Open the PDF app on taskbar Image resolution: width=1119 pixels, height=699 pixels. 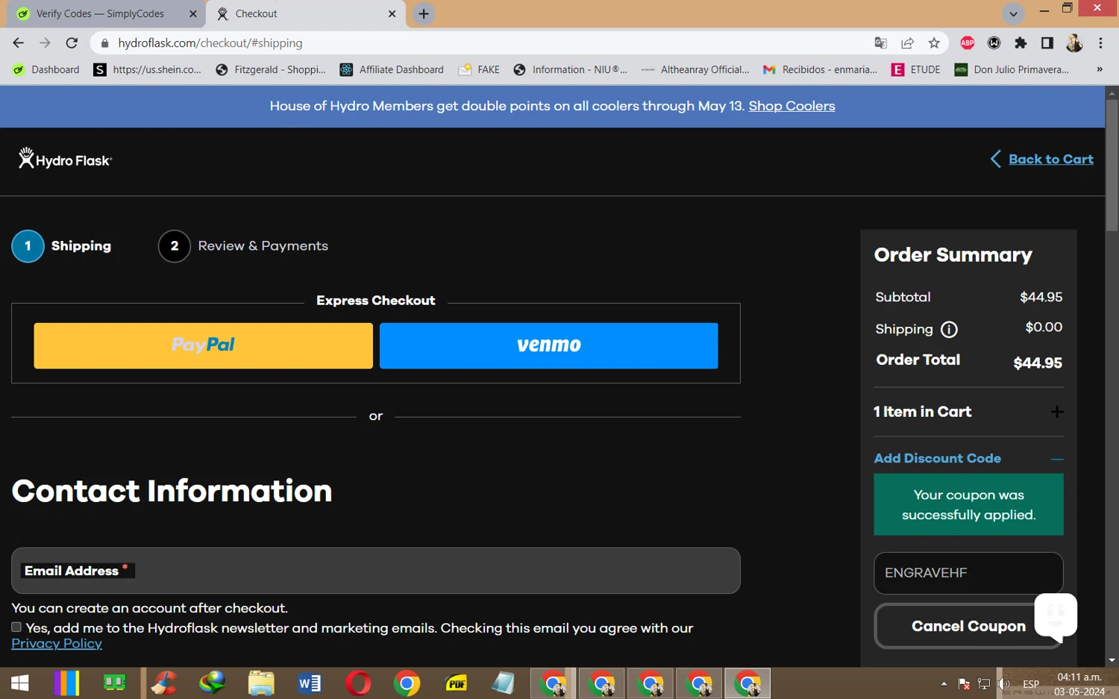(456, 683)
